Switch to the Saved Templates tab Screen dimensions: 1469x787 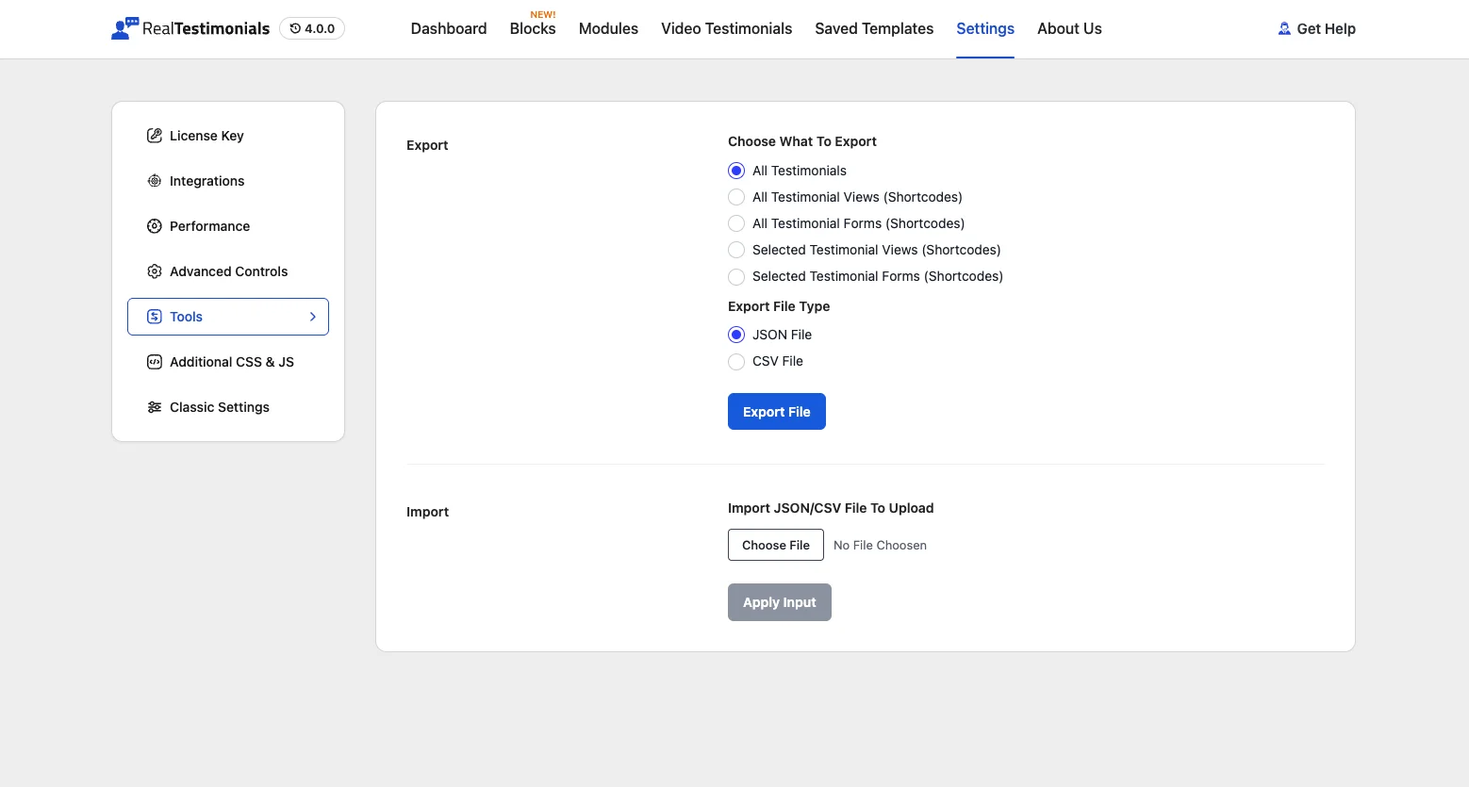[x=874, y=28]
